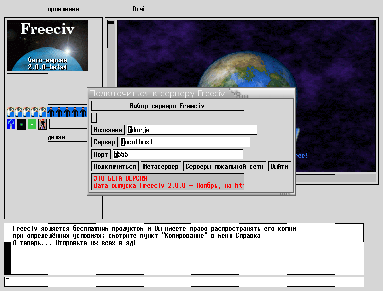Click the government figure icon
This screenshot has width=383, height=291.
42,124
